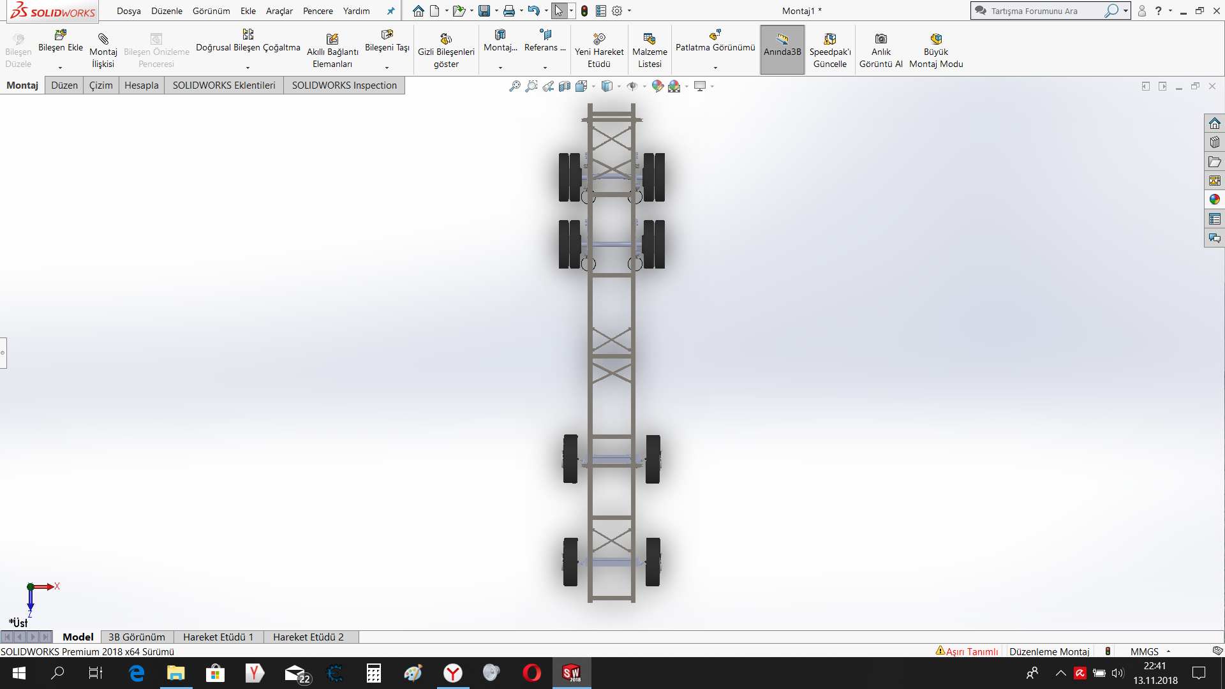Click the Save disk icon
Viewport: 1225px width, 689px height.
484,11
